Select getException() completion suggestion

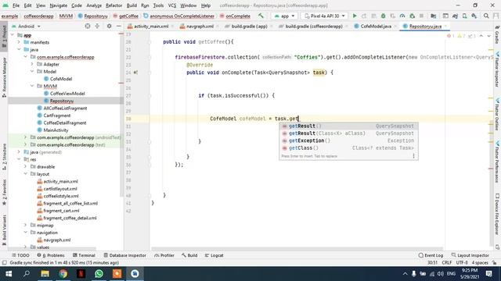coord(348,140)
